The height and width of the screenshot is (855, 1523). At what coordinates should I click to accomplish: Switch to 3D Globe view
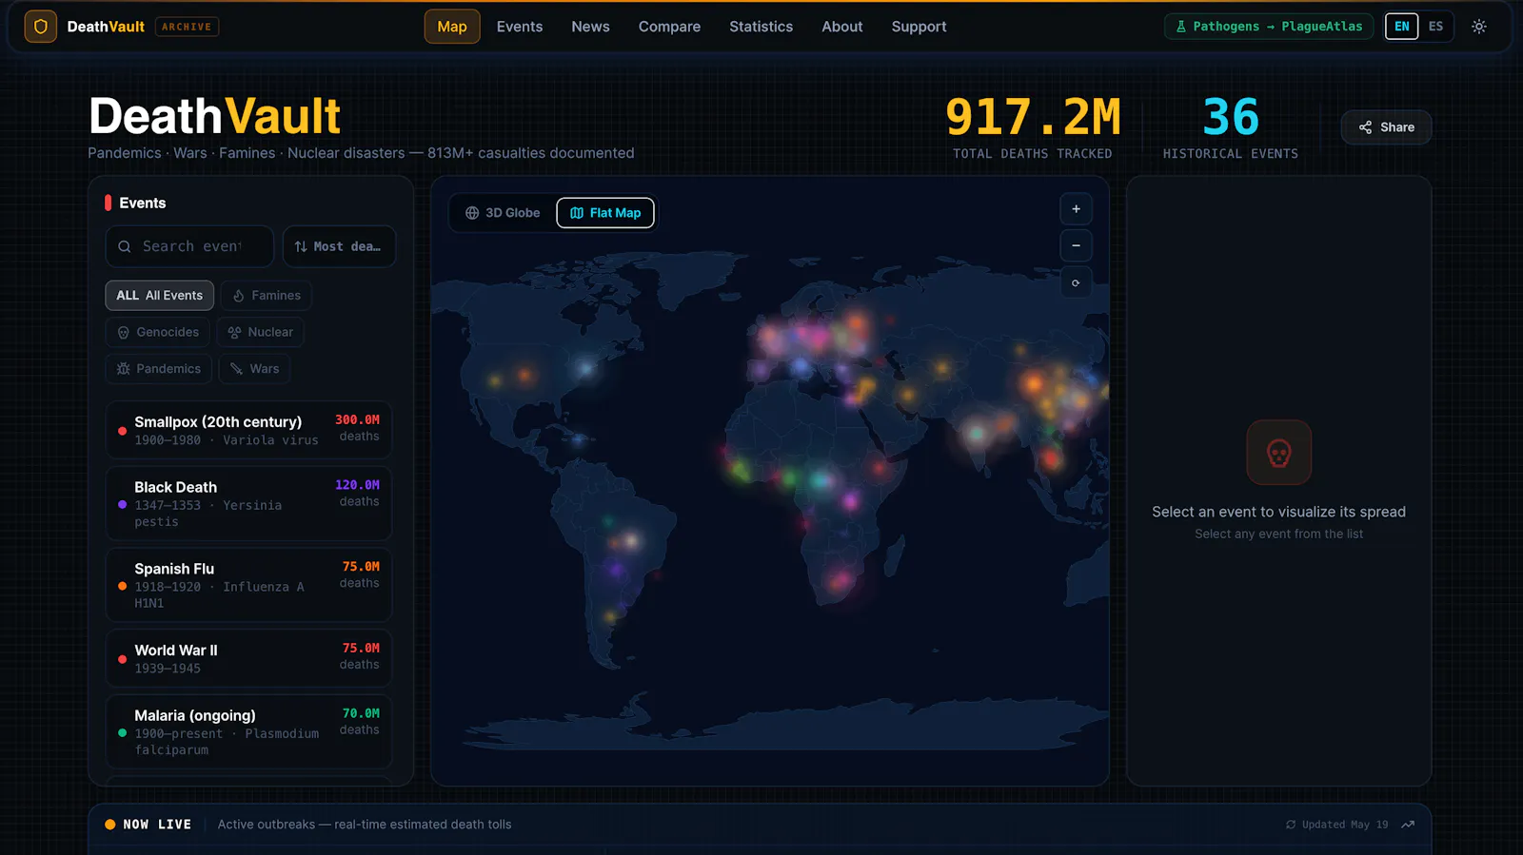pos(503,213)
